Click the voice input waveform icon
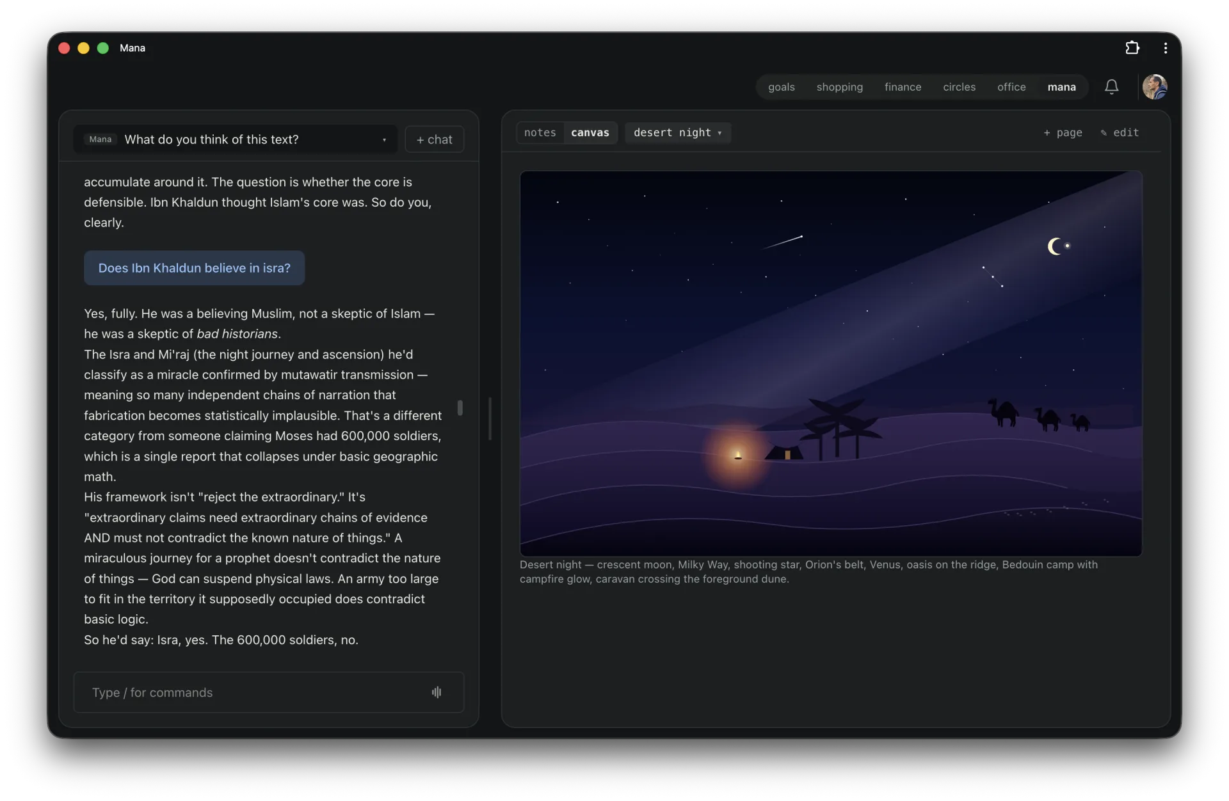The width and height of the screenshot is (1229, 801). [x=437, y=692]
